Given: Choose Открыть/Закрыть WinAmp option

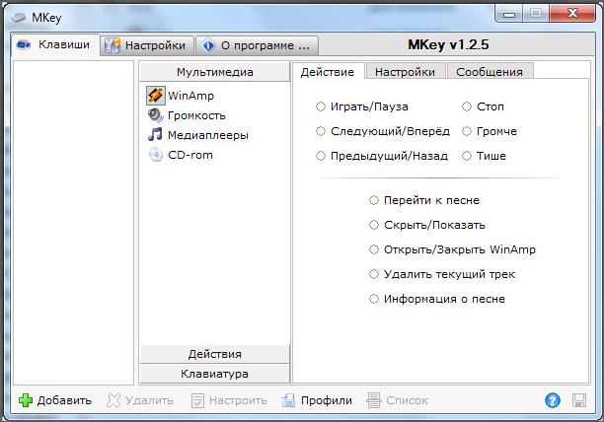Looking at the screenshot, I should click(374, 249).
